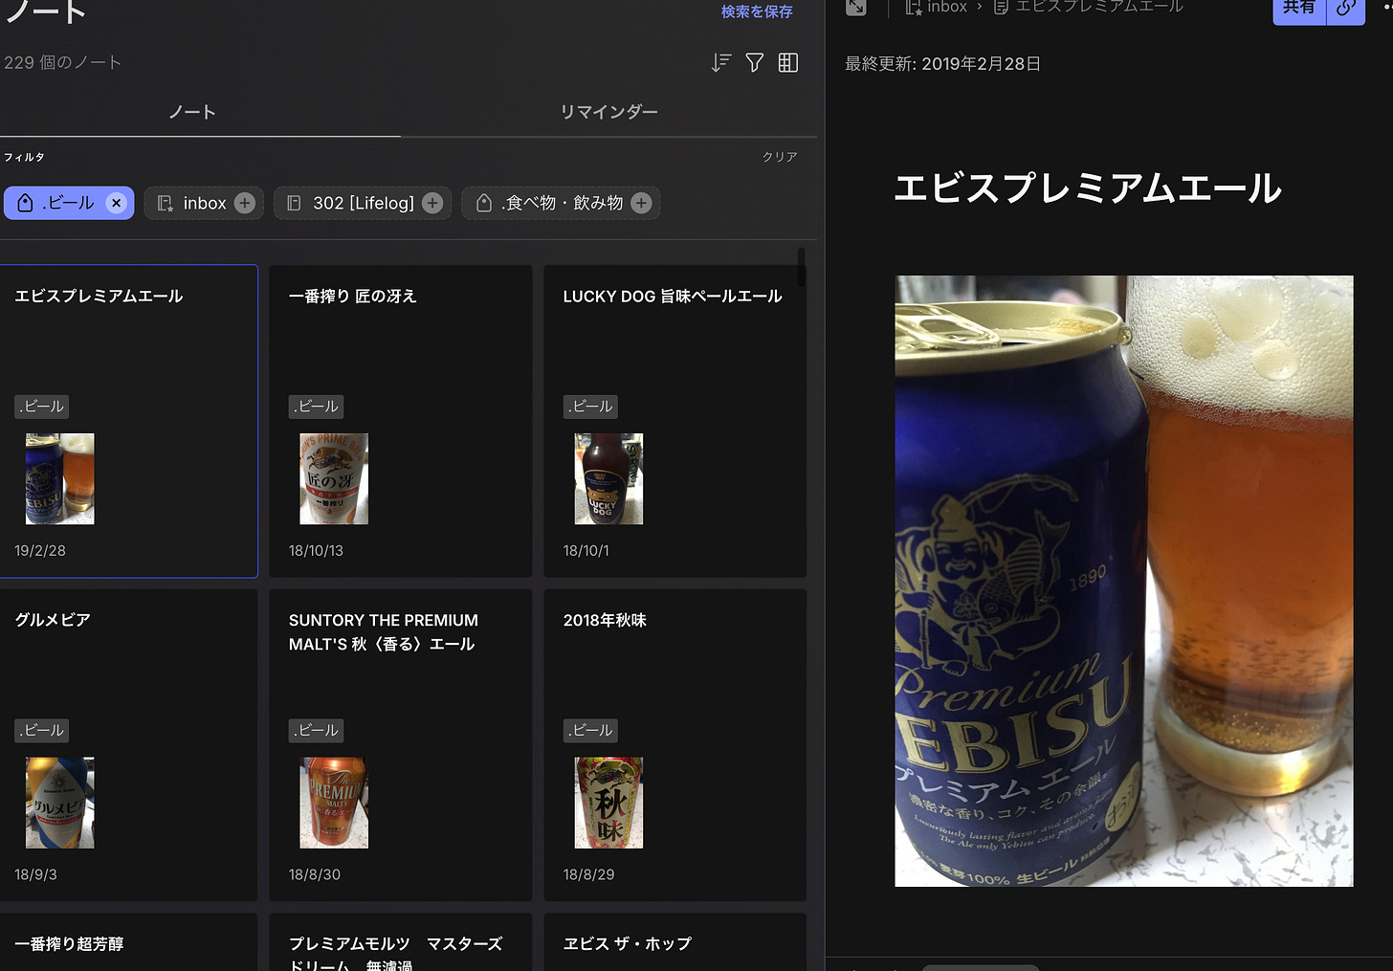Viewport: 1393px width, 971px height.
Task: Switch to the リマインダー tab
Action: [x=608, y=112]
